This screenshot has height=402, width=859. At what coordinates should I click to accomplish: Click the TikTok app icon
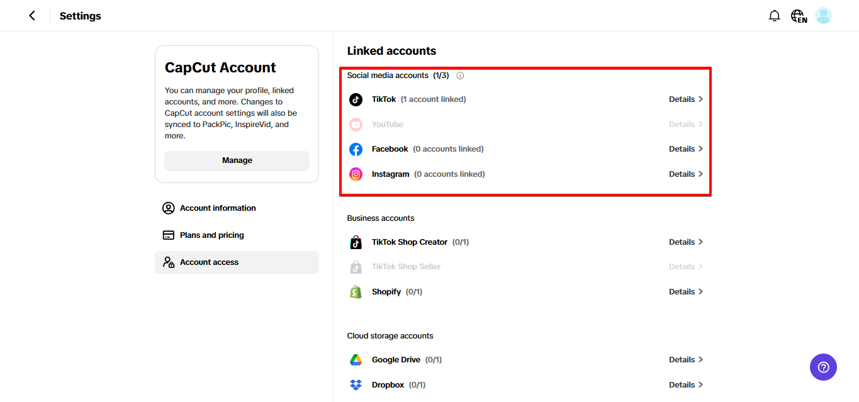coord(356,99)
